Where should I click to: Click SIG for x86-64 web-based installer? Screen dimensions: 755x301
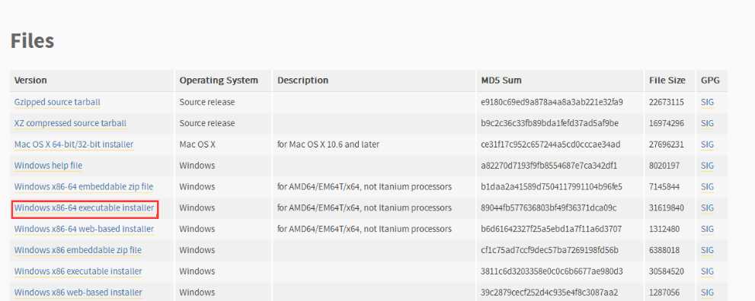(x=707, y=229)
